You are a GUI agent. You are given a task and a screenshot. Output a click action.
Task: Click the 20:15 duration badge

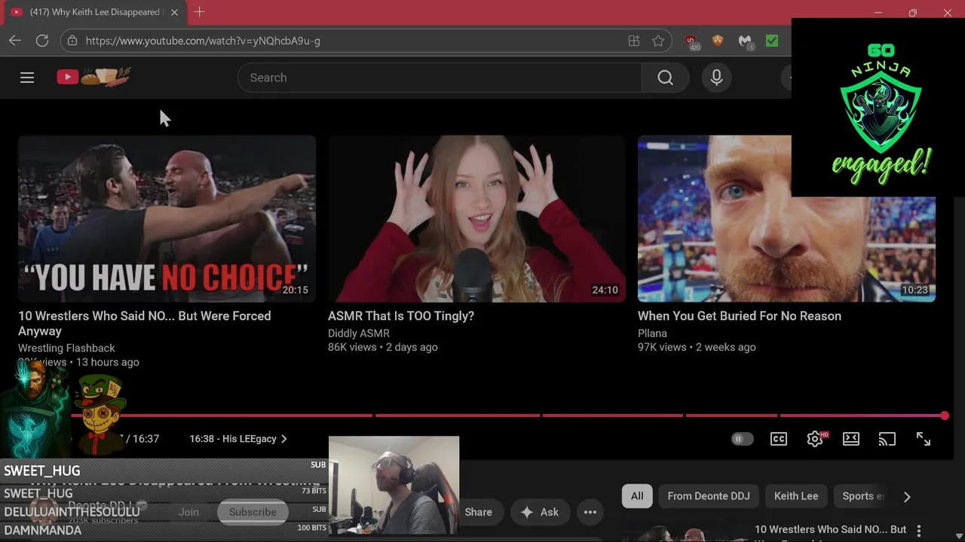(295, 290)
